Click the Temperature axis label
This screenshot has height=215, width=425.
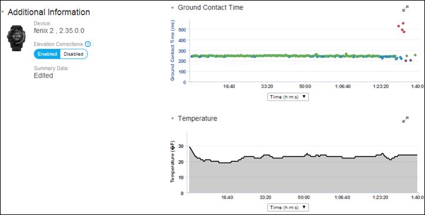172,162
